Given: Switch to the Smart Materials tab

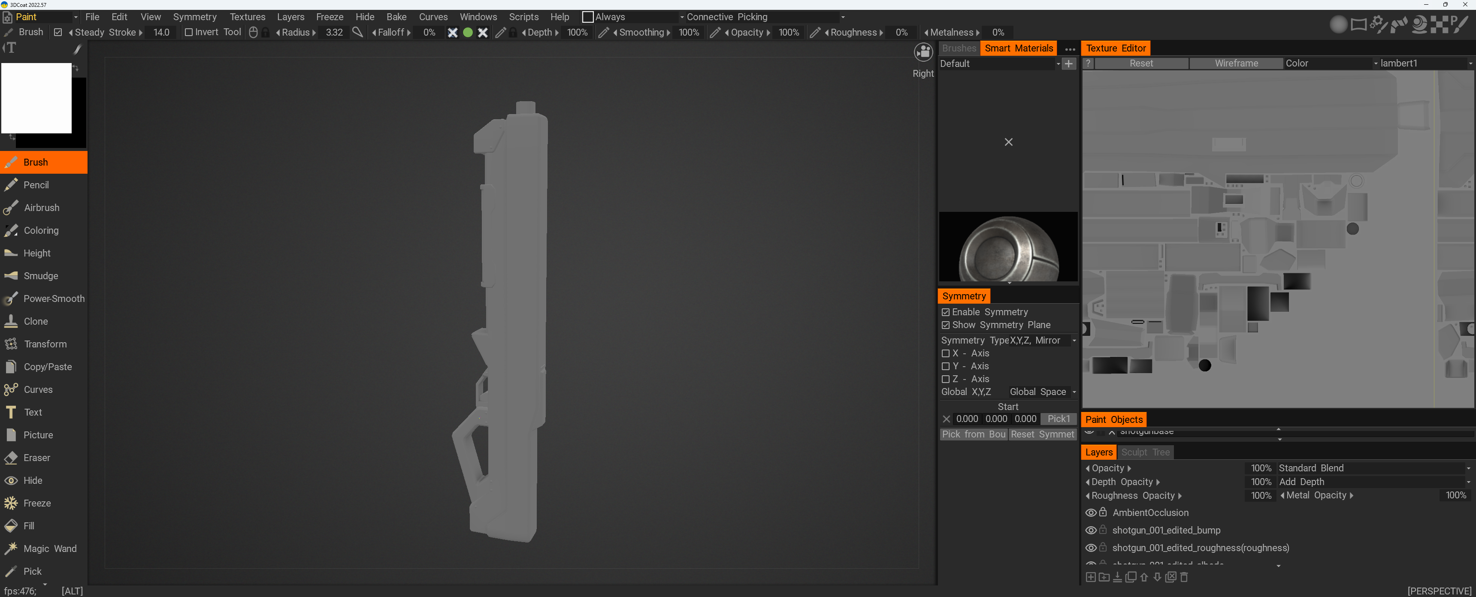Looking at the screenshot, I should pos(1019,48).
